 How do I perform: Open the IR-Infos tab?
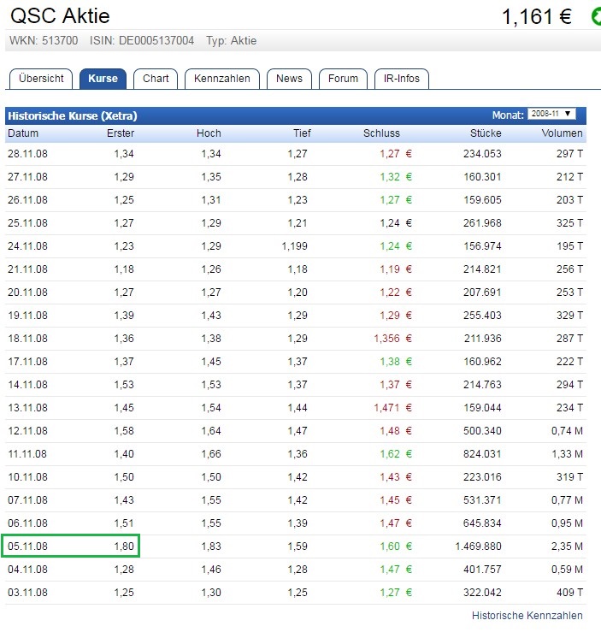401,79
